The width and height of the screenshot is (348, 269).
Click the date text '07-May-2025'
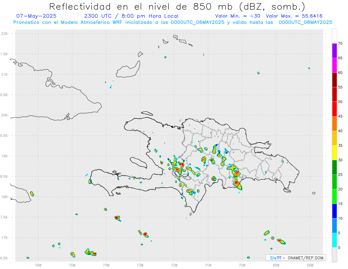coord(36,16)
